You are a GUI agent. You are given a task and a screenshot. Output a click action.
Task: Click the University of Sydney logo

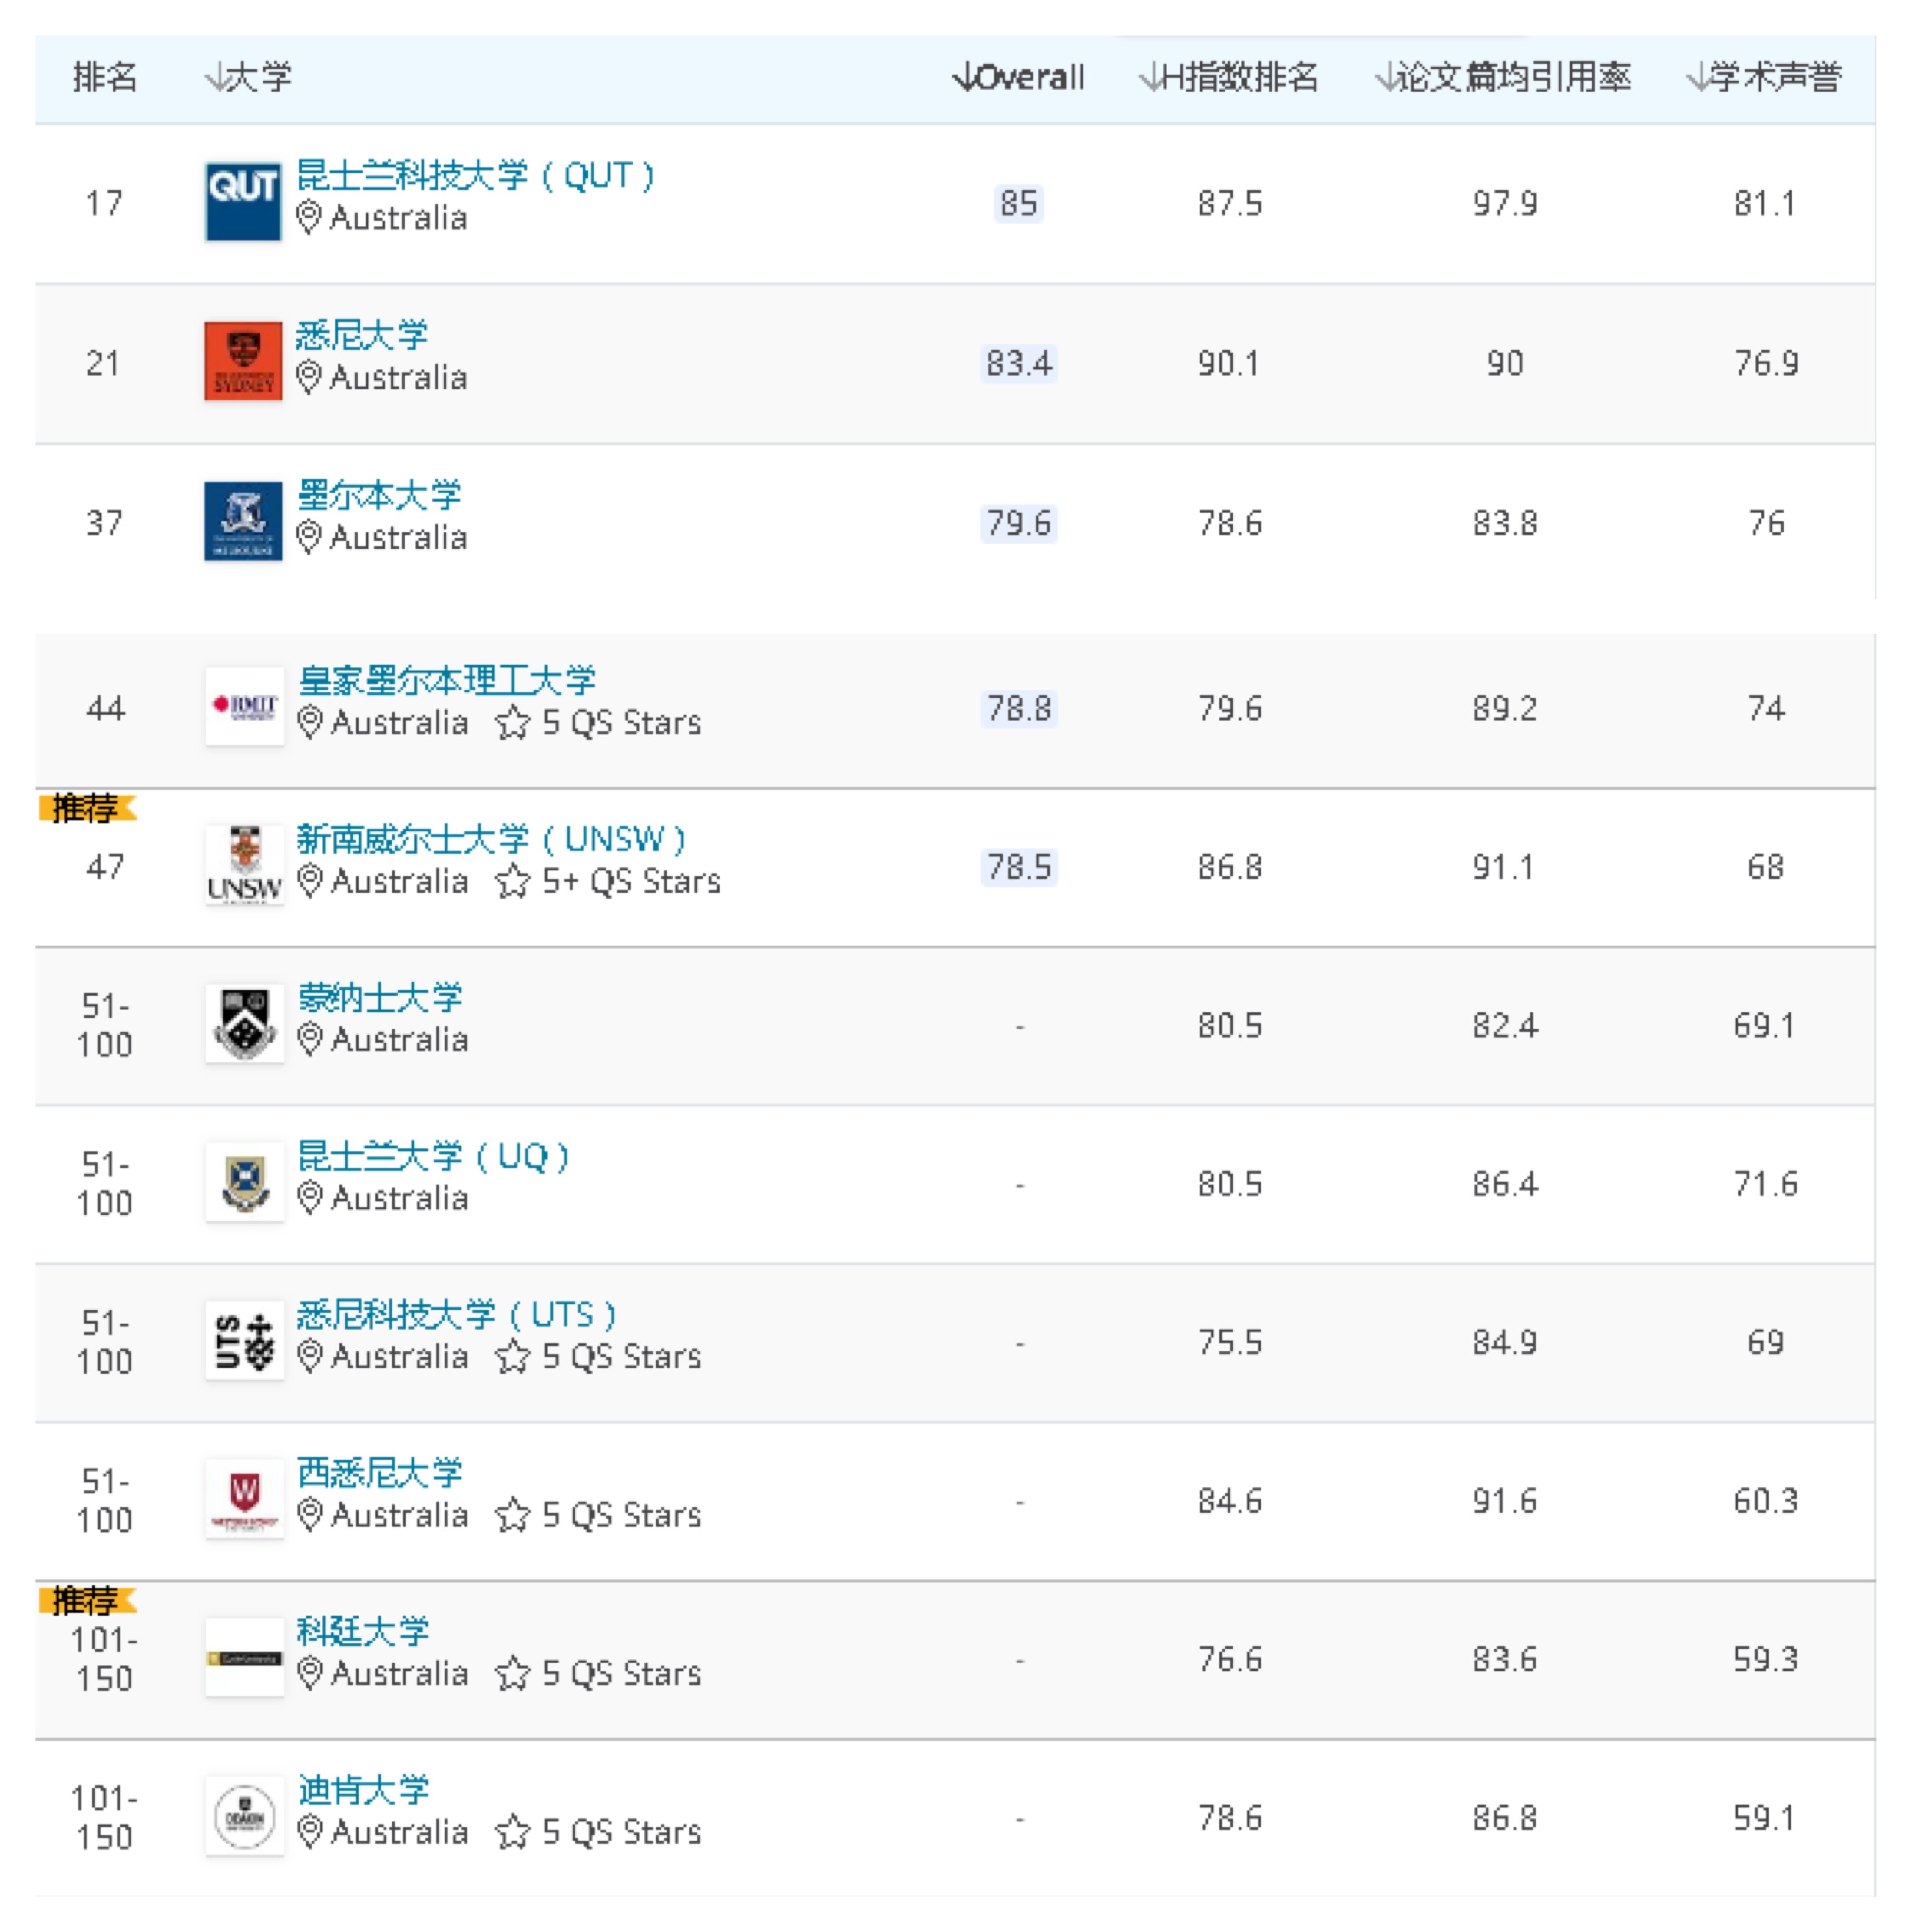[x=242, y=361]
